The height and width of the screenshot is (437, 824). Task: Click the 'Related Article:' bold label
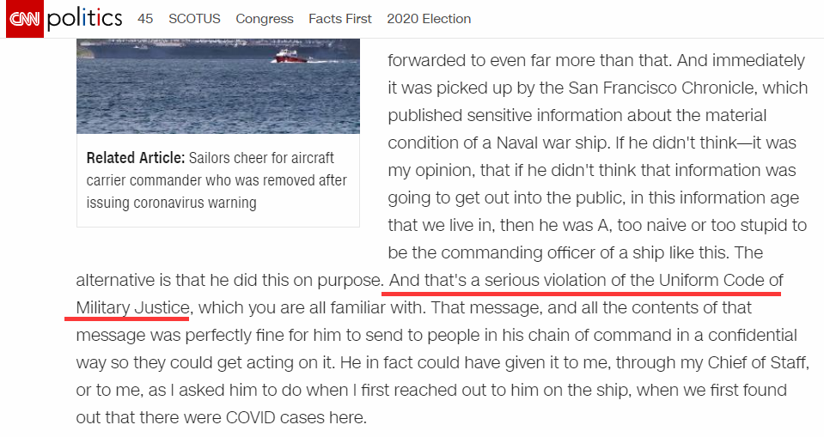pyautogui.click(x=135, y=159)
